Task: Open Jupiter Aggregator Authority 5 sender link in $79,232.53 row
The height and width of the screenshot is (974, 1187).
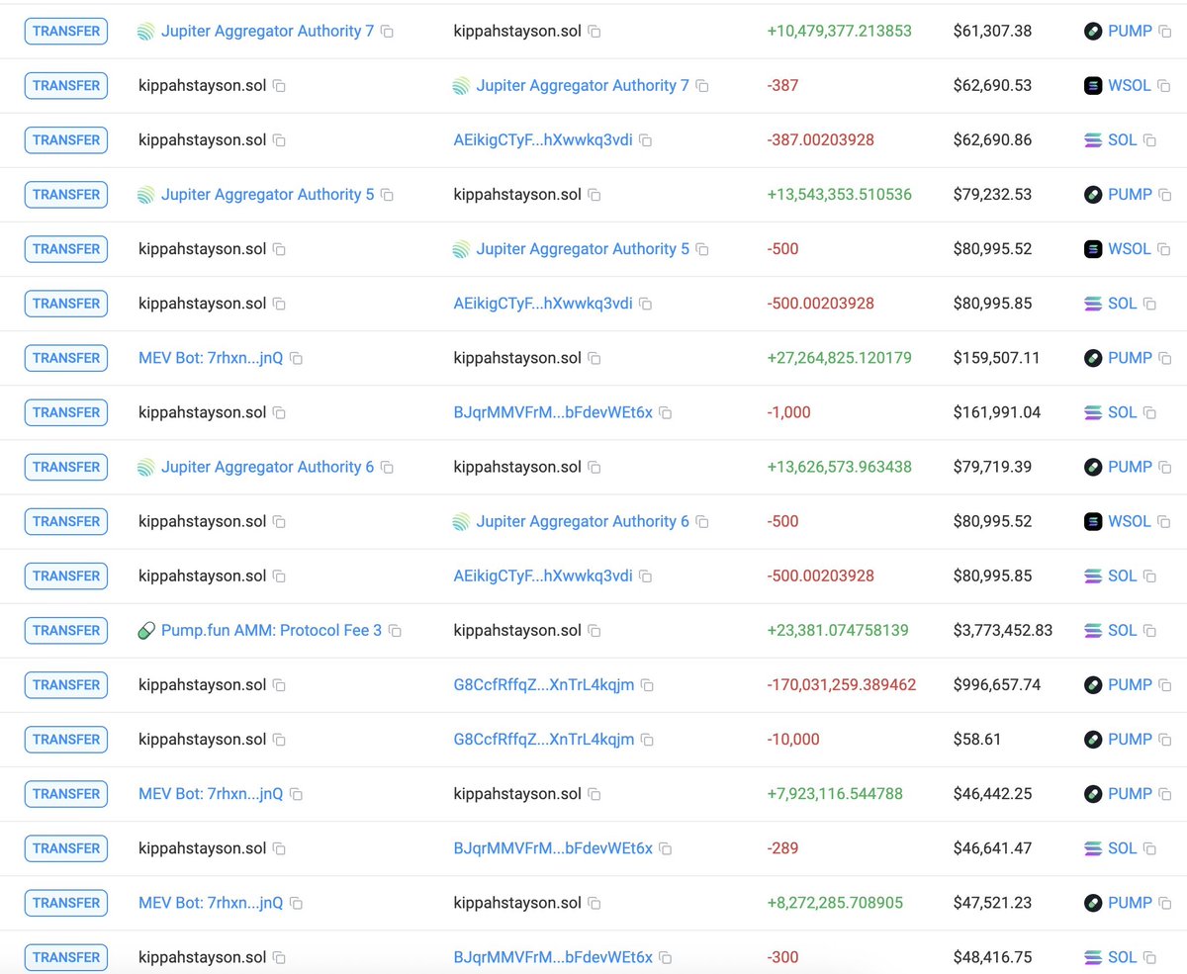Action: click(268, 195)
